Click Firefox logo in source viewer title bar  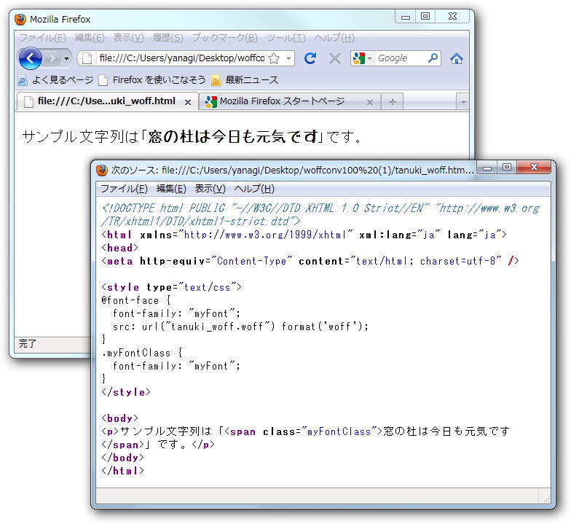click(102, 170)
